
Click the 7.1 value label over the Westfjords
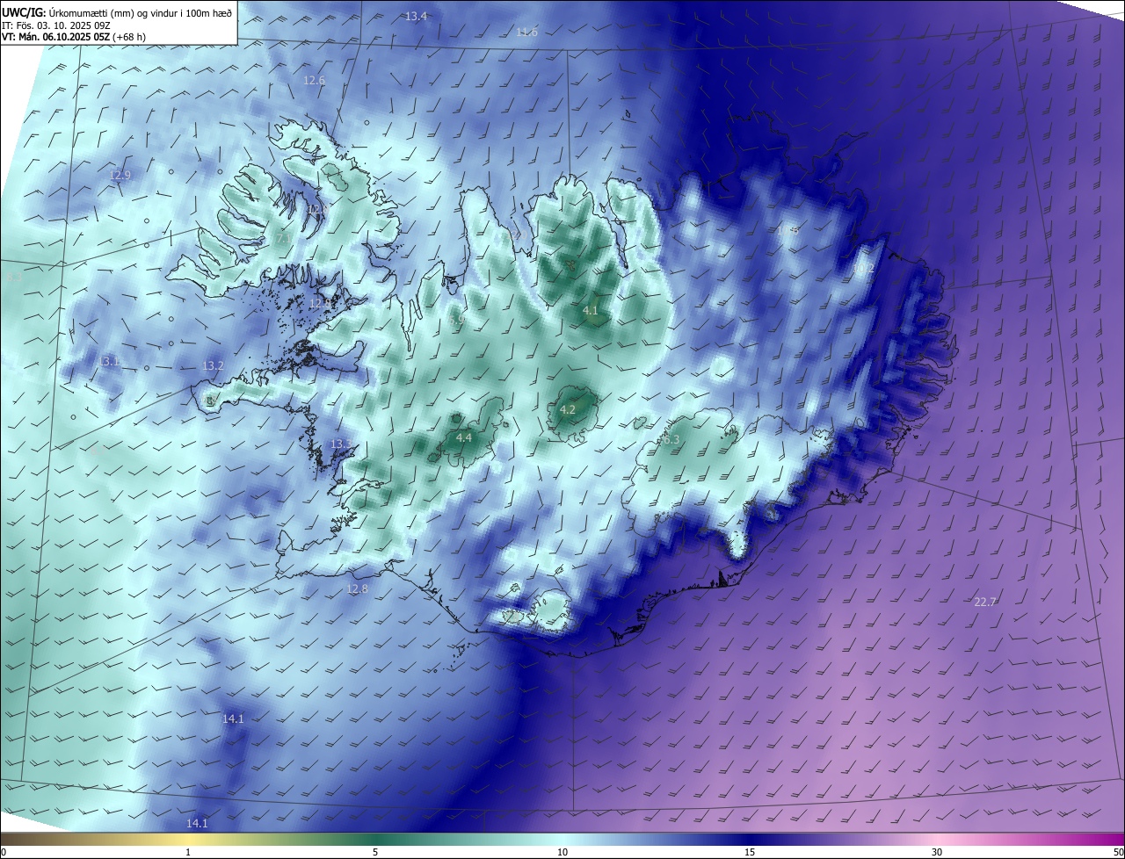point(283,239)
